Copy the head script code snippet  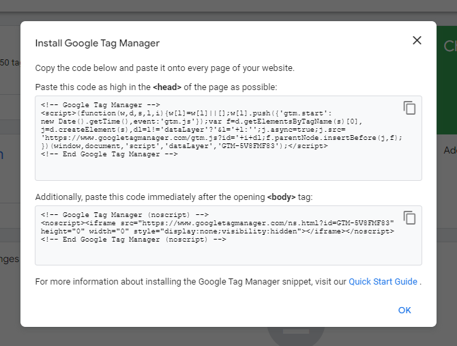(x=409, y=108)
